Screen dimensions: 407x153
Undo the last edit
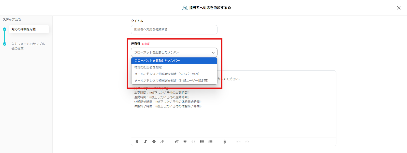[239, 142]
